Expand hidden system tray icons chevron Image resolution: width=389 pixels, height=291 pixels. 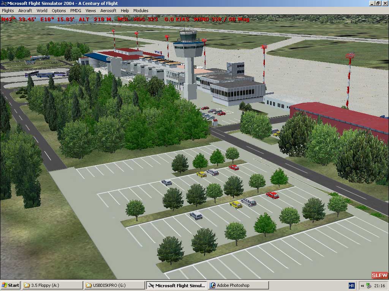click(362, 286)
